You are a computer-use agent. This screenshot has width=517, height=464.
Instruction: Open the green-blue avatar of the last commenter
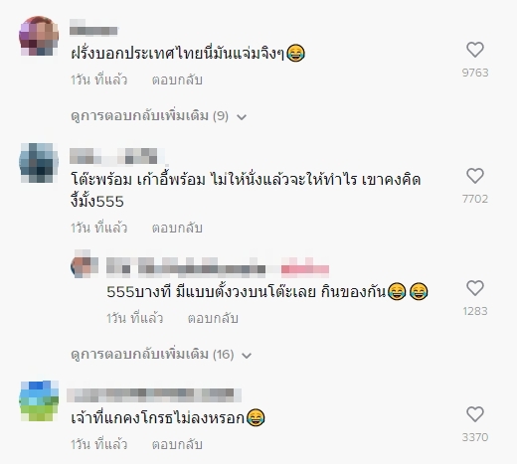tap(39, 401)
